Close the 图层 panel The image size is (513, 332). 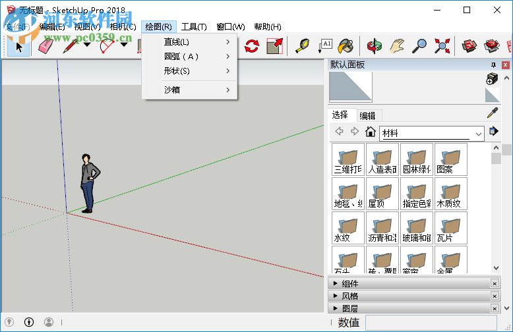click(x=495, y=308)
